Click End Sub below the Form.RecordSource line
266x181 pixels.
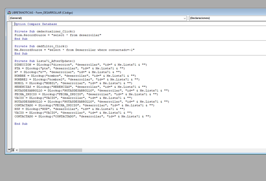21,39
